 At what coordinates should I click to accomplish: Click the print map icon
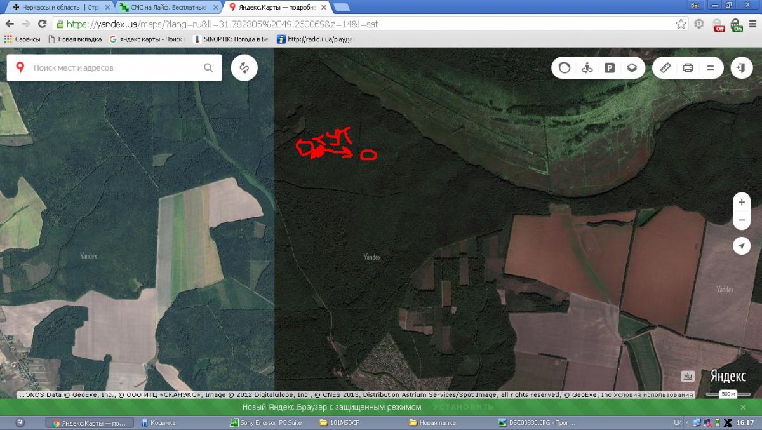[x=688, y=67]
